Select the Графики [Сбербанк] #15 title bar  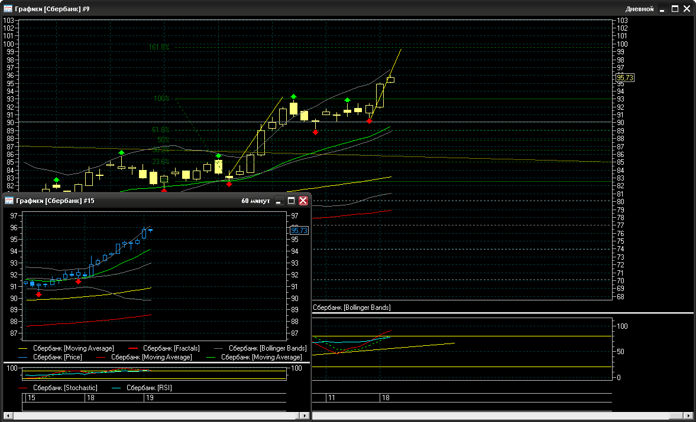pos(156,201)
